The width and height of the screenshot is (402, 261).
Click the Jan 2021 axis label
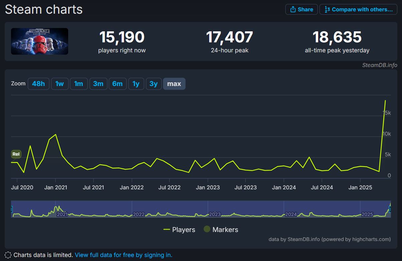click(x=56, y=187)
